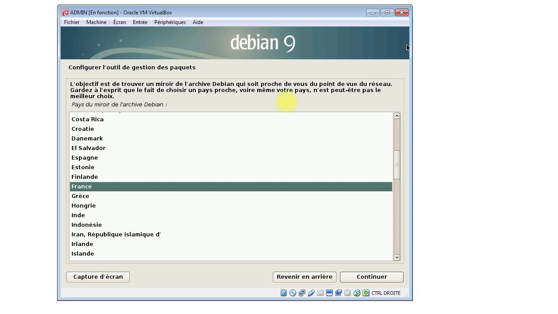Open the Fichier menu
Viewport: 558px width, 314px height.
pyautogui.click(x=72, y=22)
